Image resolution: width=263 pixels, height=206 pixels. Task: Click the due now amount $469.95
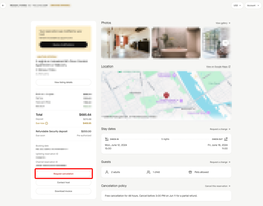(87, 123)
